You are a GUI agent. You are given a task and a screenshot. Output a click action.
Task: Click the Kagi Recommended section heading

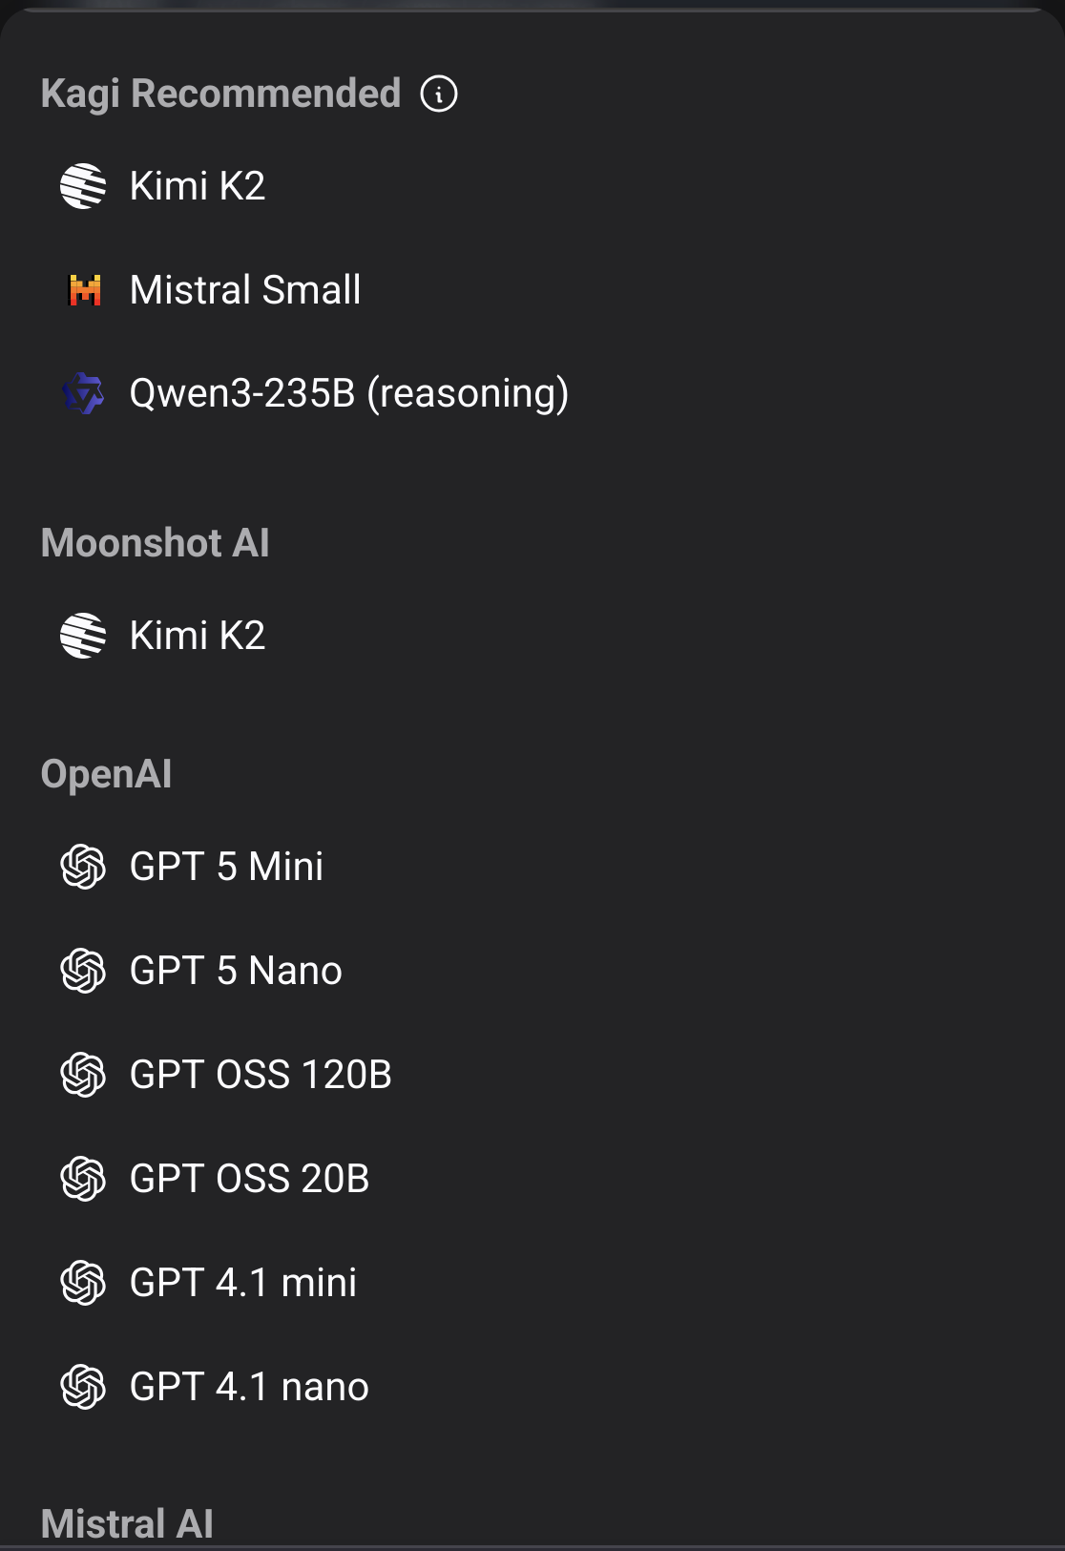pyautogui.click(x=220, y=94)
